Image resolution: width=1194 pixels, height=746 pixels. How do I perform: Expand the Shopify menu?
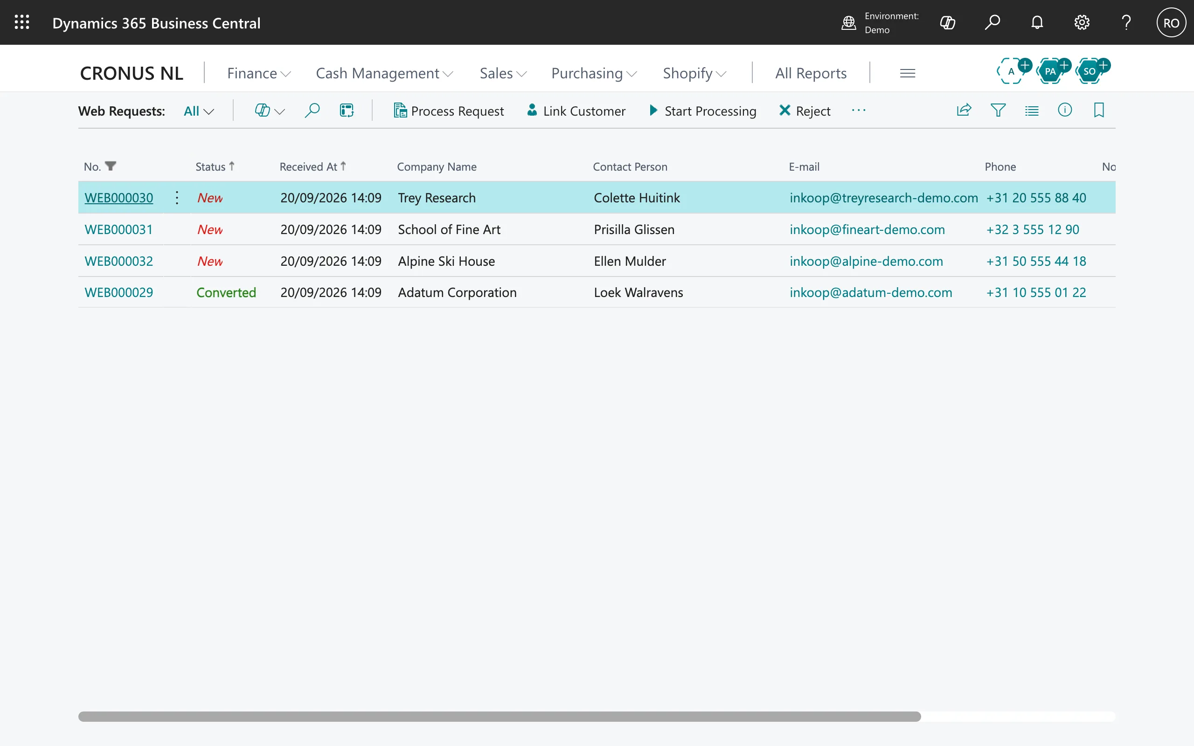694,74
